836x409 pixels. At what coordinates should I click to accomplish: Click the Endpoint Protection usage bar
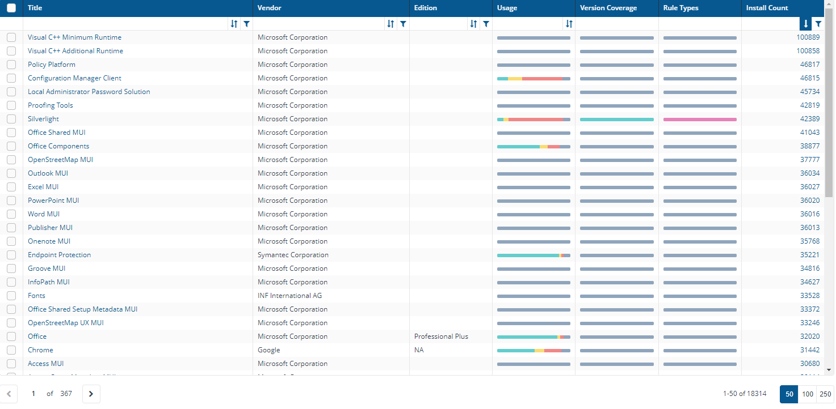pos(533,255)
